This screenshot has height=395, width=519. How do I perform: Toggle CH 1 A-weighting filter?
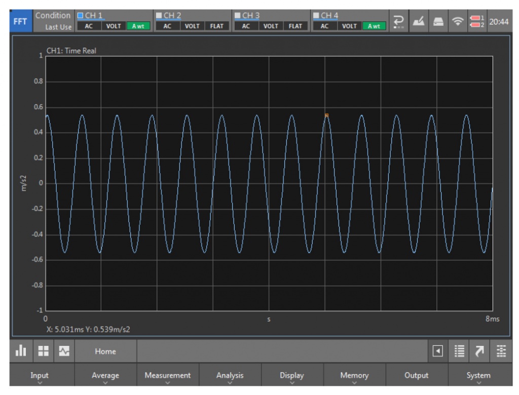tap(138, 26)
